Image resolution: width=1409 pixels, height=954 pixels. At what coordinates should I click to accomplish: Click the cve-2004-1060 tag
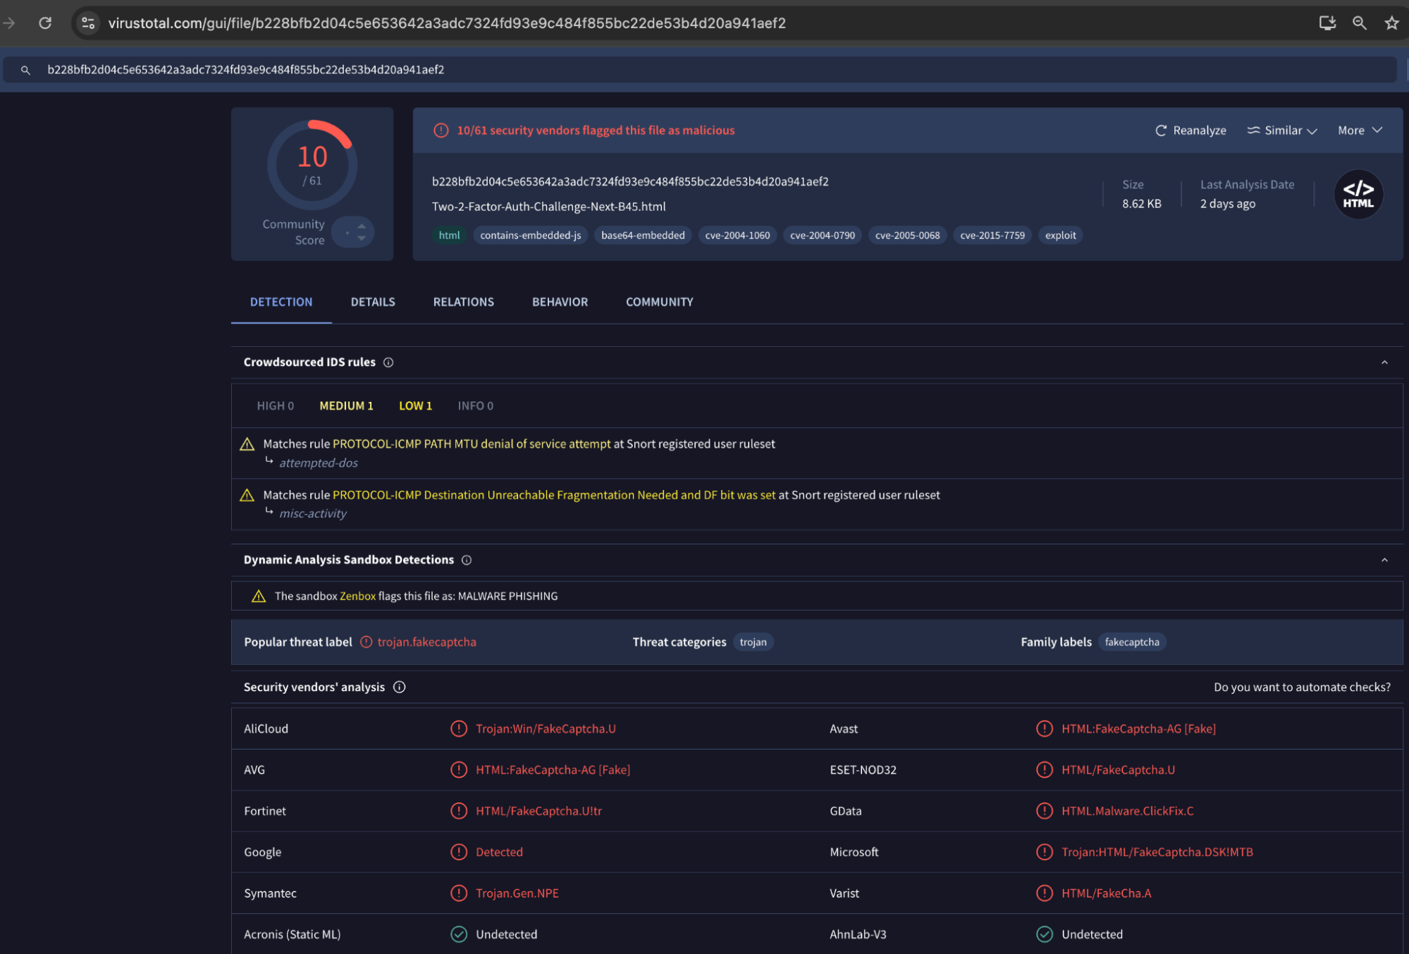coord(737,236)
